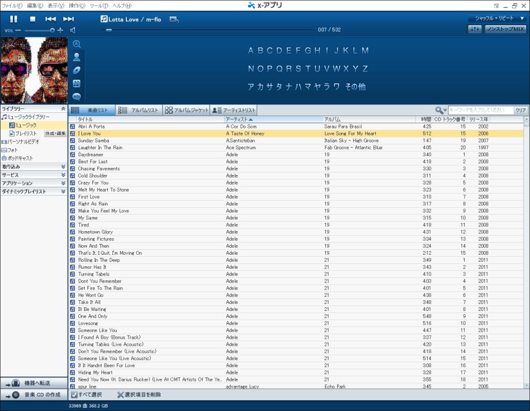Select プレイリスト in the library tree
Image resolution: width=530 pixels, height=411 pixels.
click(x=23, y=134)
